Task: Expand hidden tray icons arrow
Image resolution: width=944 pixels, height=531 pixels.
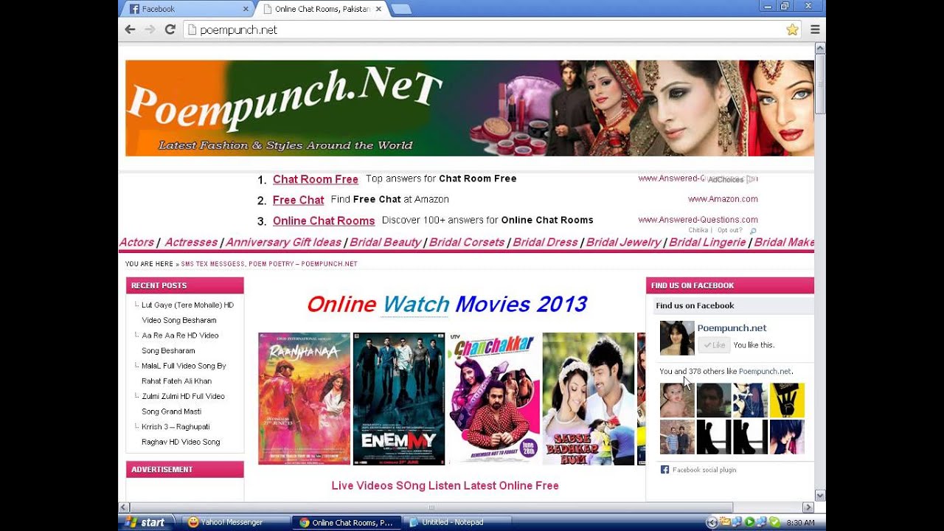Action: click(712, 522)
